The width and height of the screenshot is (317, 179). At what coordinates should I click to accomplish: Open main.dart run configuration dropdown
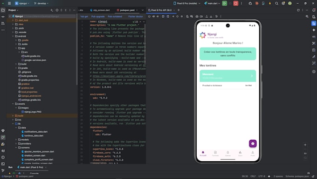(212, 3)
